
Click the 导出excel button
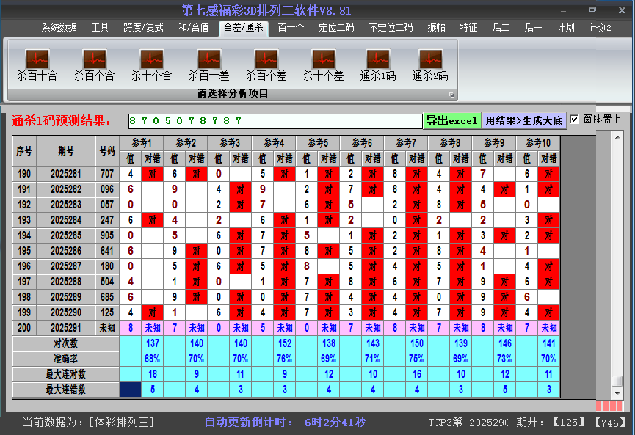coord(451,120)
